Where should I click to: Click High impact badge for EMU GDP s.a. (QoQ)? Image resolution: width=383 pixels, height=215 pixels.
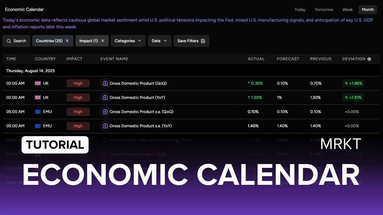[78, 112]
